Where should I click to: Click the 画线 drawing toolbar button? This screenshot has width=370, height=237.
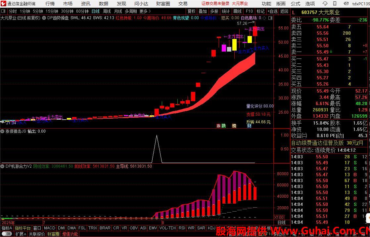237,11
